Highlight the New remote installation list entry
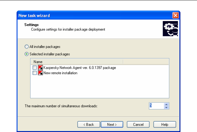 tap(60, 73)
